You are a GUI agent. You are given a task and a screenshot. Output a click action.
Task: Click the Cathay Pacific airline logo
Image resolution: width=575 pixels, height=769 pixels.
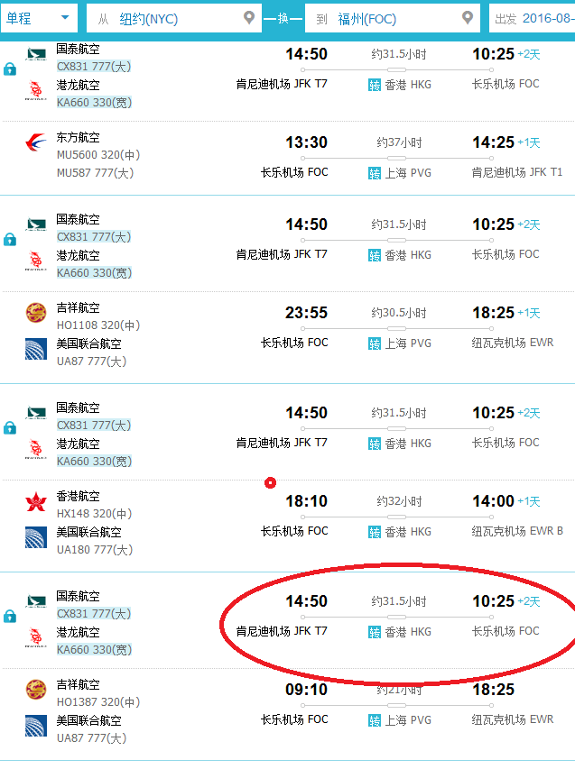[36, 54]
